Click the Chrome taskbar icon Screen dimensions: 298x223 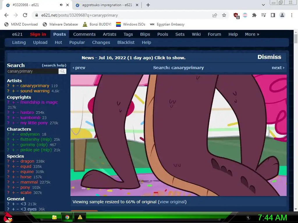67,217
